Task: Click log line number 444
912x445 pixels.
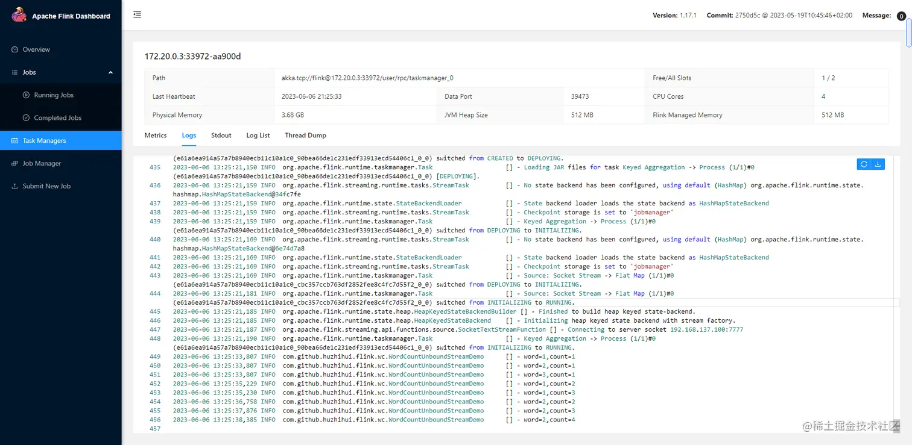Action: pyautogui.click(x=155, y=294)
